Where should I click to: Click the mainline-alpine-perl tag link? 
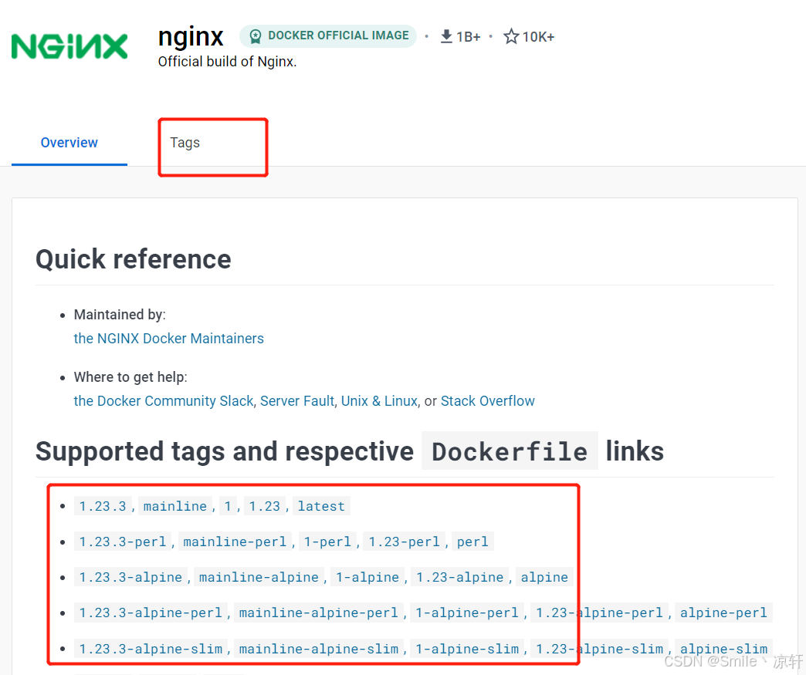click(x=319, y=613)
